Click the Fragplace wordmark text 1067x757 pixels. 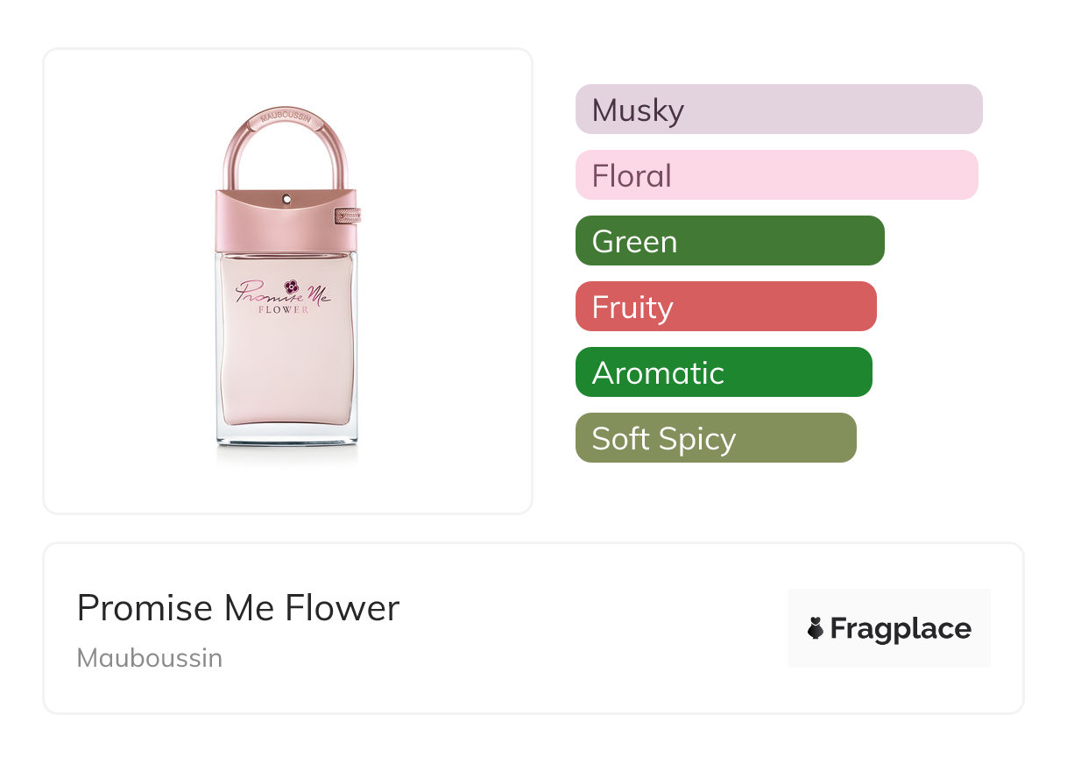click(901, 629)
